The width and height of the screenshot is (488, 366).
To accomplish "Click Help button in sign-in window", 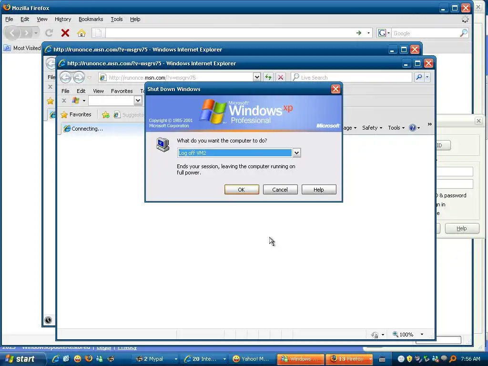I will [462, 228].
